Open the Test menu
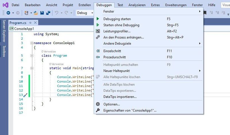 (120, 5)
